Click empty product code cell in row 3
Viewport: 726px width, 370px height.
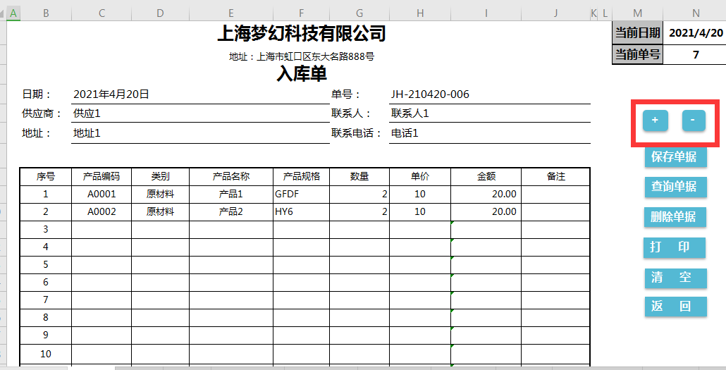(101, 229)
